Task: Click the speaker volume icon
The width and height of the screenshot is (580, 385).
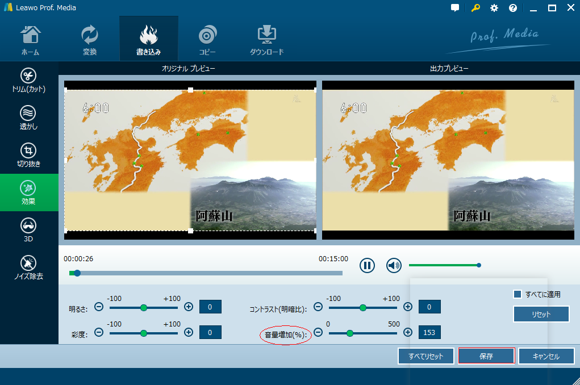Action: pos(394,265)
